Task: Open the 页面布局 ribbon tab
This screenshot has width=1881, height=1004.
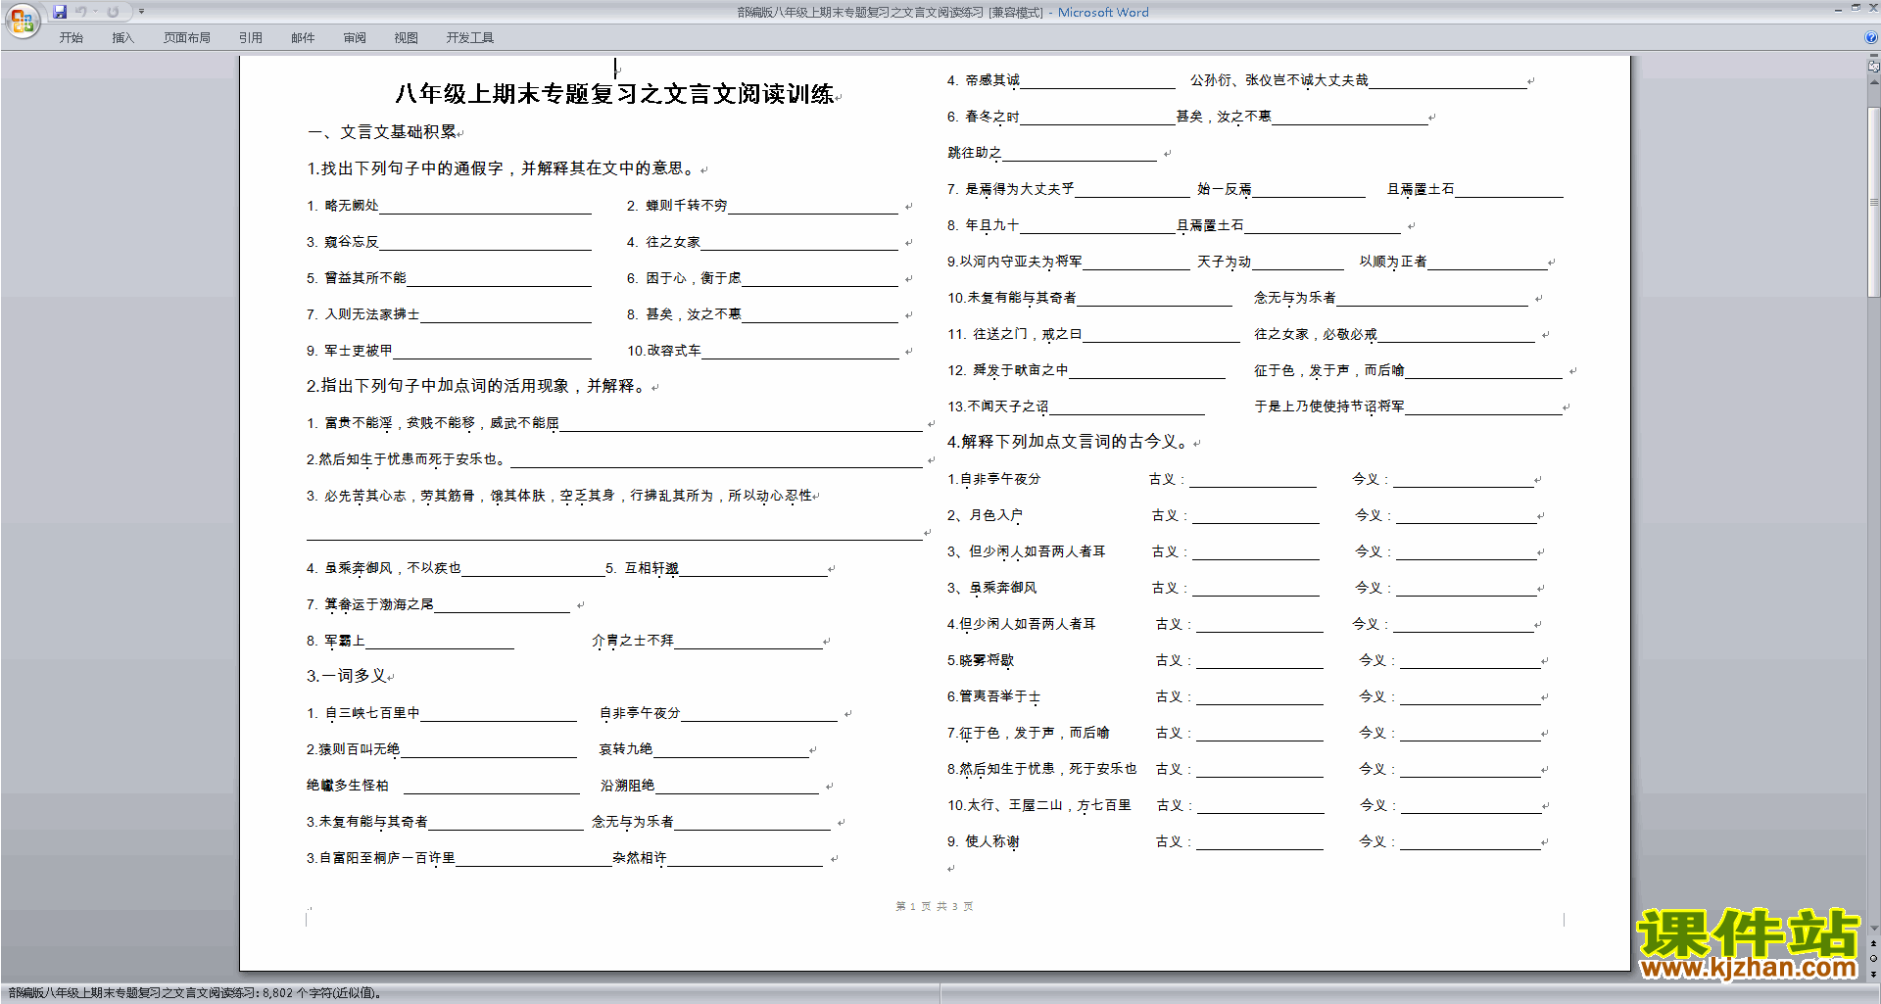Action: point(187,37)
